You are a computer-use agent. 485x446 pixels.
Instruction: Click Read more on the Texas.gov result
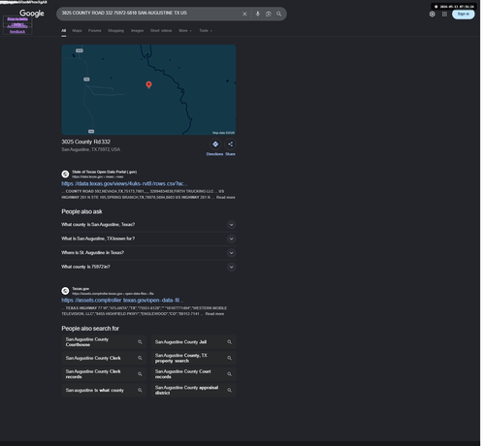[x=214, y=314]
